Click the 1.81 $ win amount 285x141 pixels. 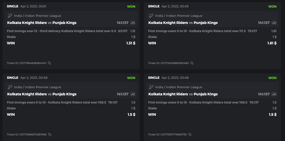[x=272, y=43]
